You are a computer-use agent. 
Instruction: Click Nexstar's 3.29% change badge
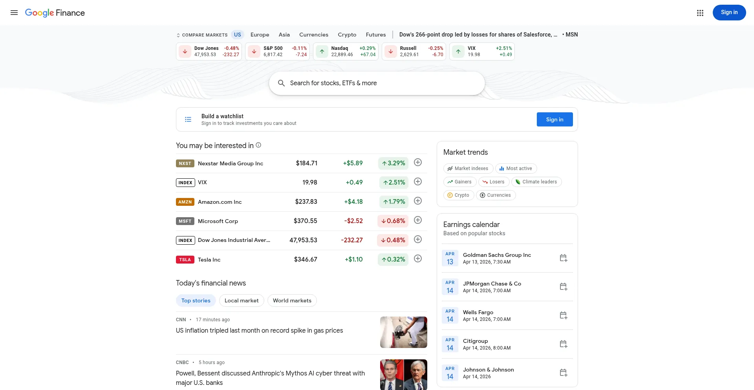point(393,163)
